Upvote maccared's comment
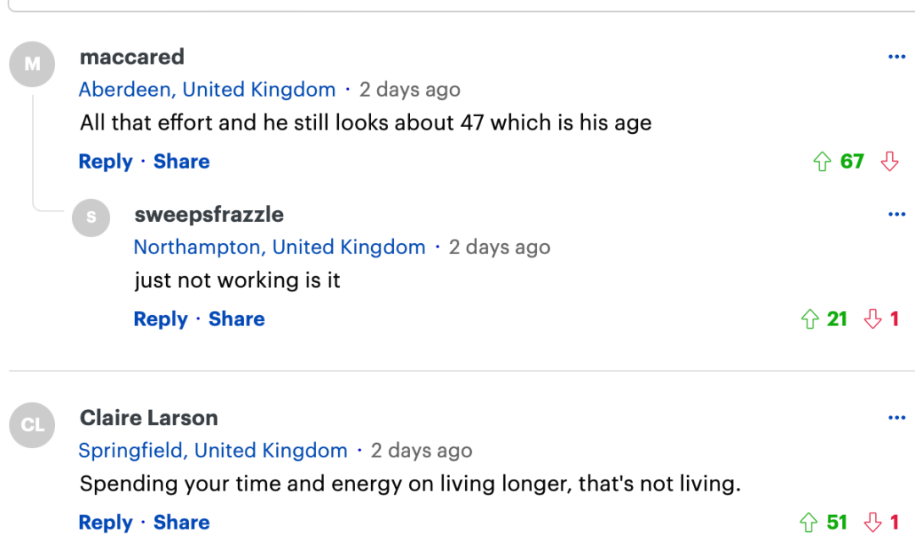915x543 pixels. pyautogui.click(x=822, y=162)
